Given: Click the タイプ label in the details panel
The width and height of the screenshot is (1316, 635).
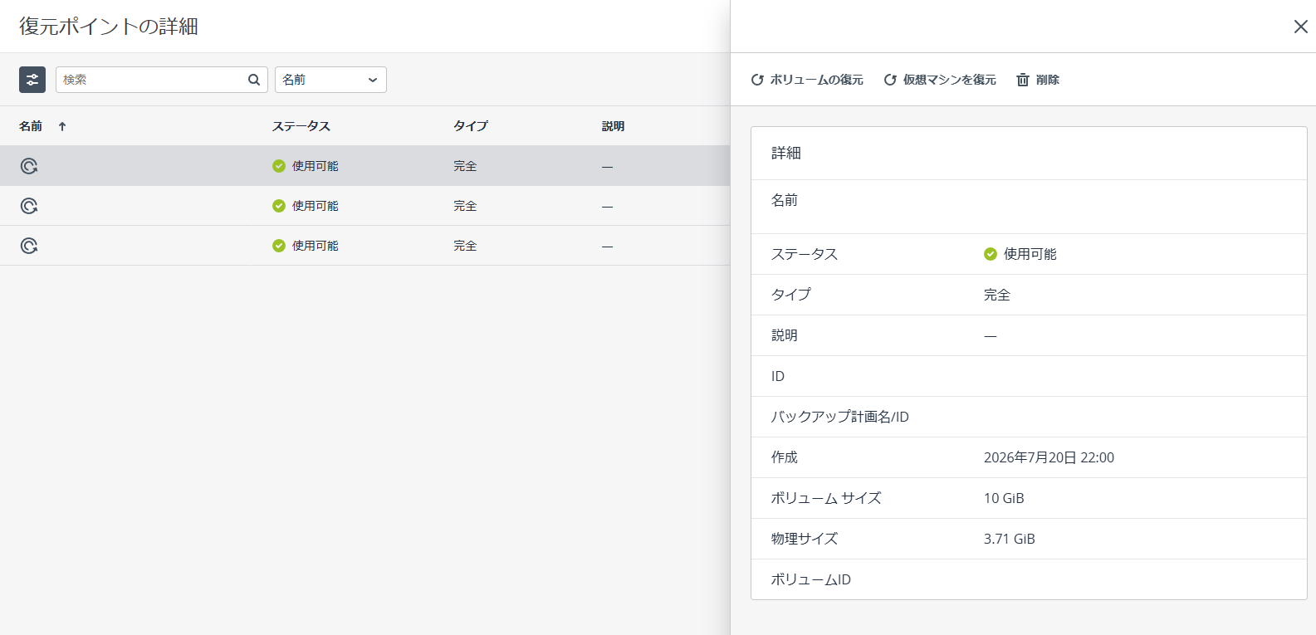Looking at the screenshot, I should (791, 295).
